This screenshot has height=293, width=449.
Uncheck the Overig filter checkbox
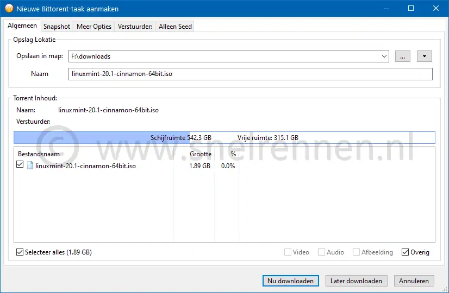click(x=405, y=252)
